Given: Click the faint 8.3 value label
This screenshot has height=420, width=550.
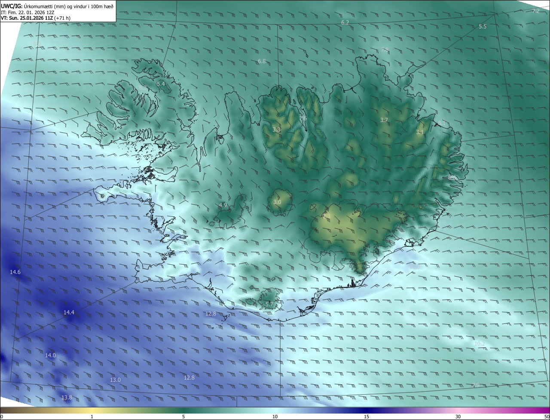Looking at the screenshot, I should pyautogui.click(x=142, y=88).
